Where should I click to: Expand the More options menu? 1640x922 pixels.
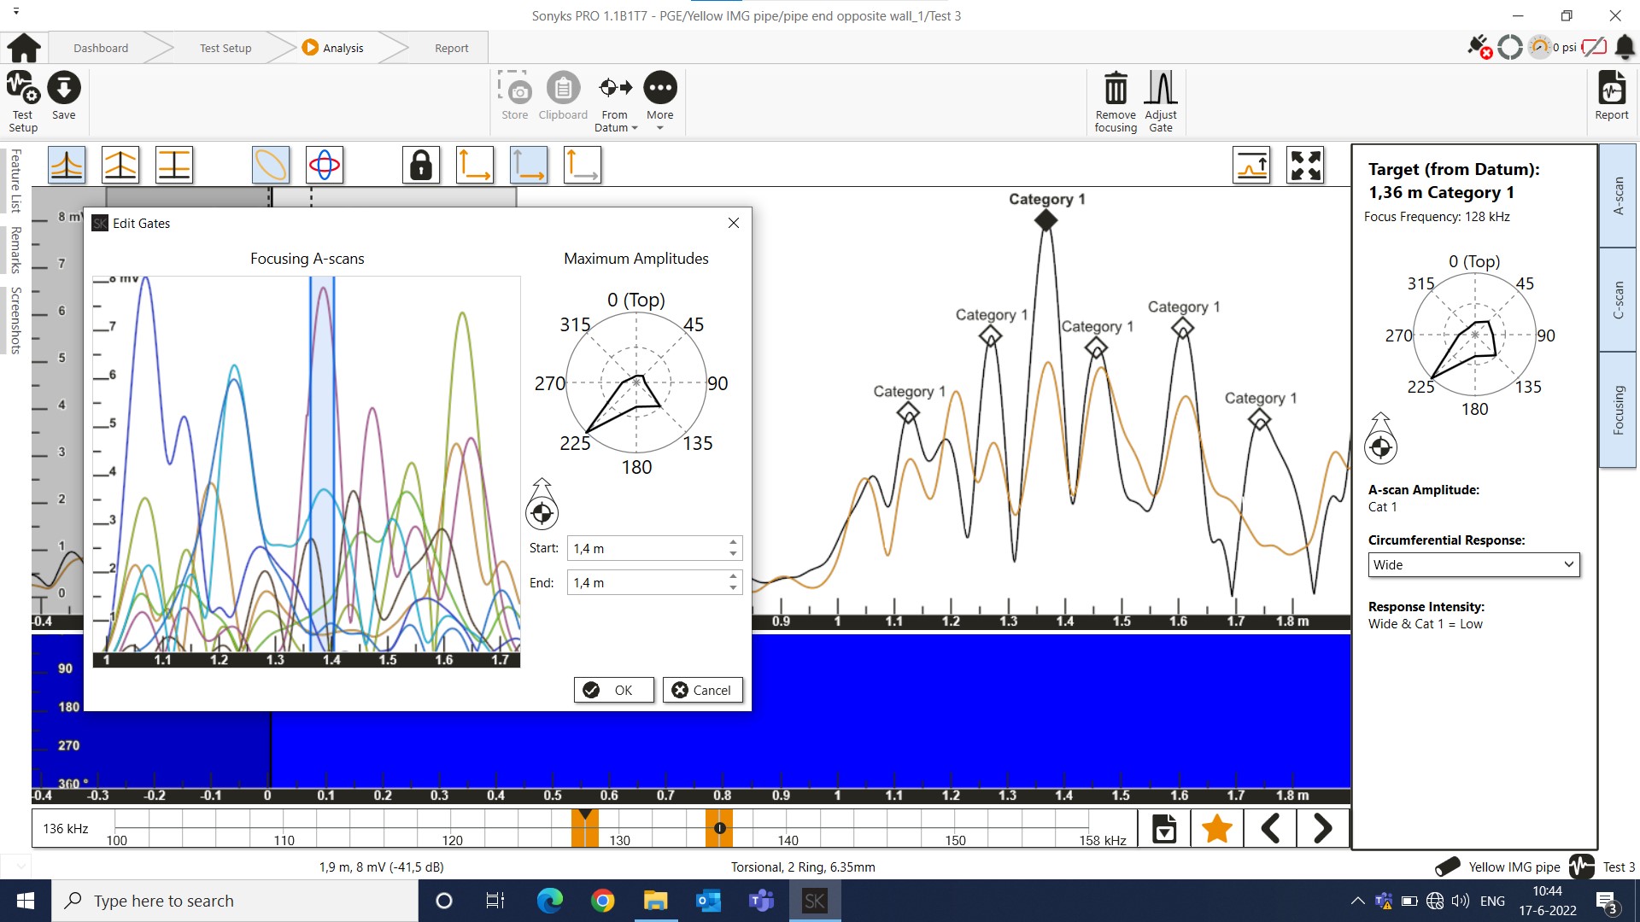pyautogui.click(x=659, y=89)
